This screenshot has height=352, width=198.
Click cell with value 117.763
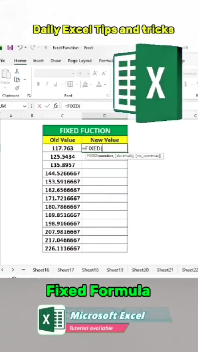tap(62, 148)
